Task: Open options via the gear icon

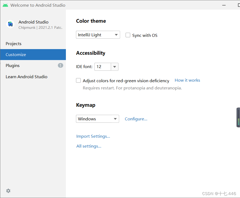Action: 8,191
